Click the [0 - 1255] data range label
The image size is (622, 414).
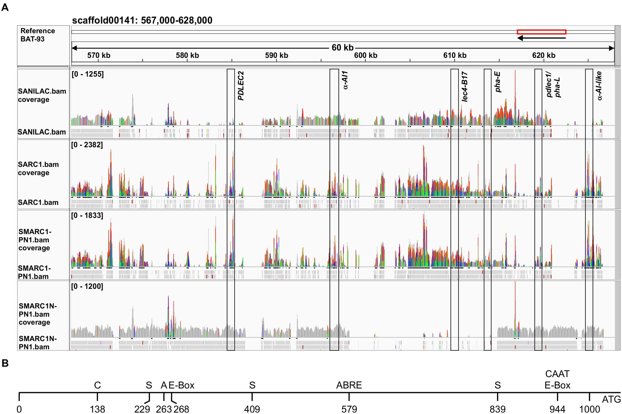point(87,74)
